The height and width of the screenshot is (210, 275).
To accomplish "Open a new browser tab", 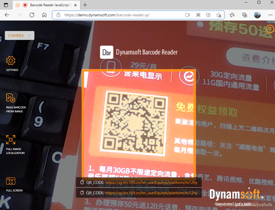I will coord(85,5).
